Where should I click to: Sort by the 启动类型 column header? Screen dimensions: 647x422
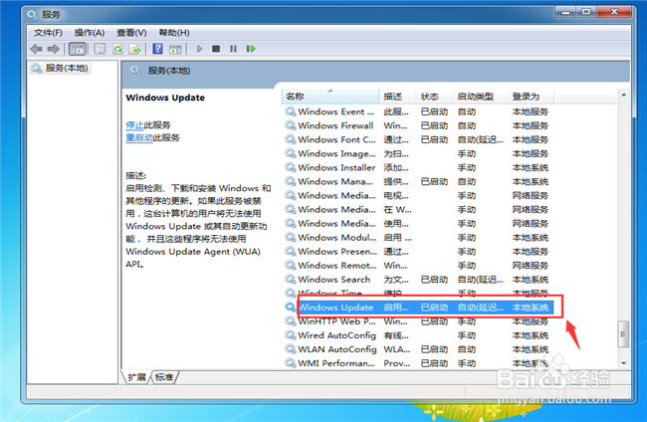pos(480,97)
